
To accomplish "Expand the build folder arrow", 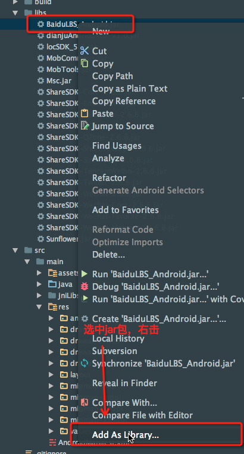I will click(x=15, y=2).
